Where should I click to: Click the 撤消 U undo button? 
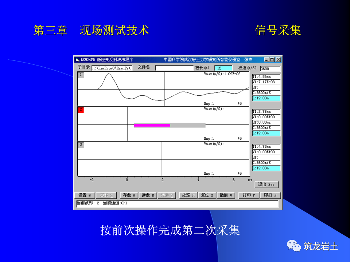coord(226,195)
